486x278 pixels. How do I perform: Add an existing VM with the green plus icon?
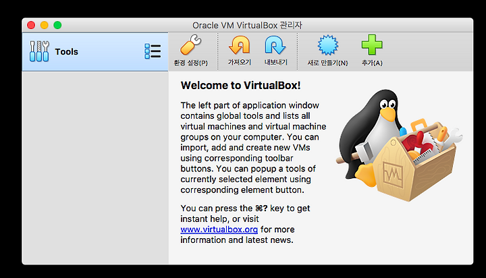[x=372, y=45]
